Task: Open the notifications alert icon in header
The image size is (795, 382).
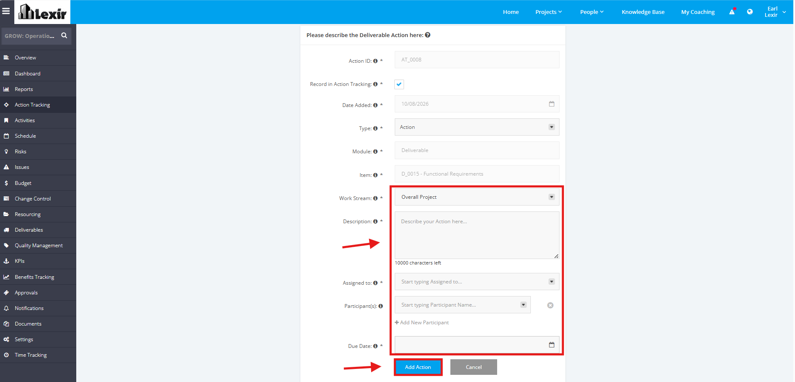Action: click(x=732, y=12)
